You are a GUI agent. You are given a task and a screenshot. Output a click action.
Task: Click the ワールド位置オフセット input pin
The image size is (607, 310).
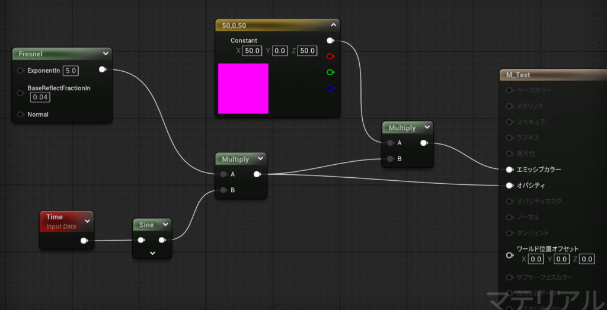coord(509,255)
